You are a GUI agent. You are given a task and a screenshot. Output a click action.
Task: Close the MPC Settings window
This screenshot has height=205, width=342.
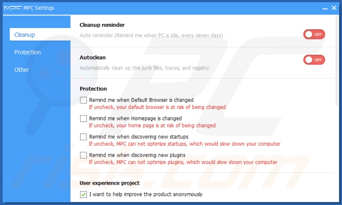tap(334, 8)
